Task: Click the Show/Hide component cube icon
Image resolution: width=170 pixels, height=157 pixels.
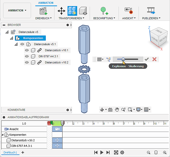Action: point(83,11)
